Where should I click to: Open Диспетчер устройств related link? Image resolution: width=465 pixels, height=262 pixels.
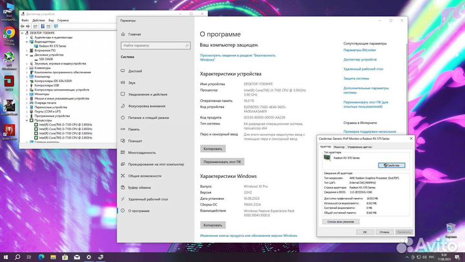360,60
